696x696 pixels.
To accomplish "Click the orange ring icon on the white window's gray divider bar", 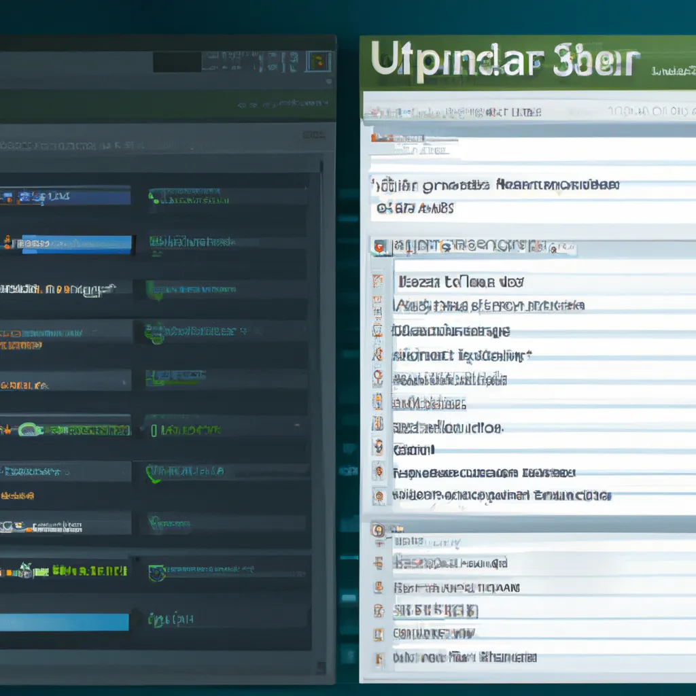I will (x=378, y=529).
